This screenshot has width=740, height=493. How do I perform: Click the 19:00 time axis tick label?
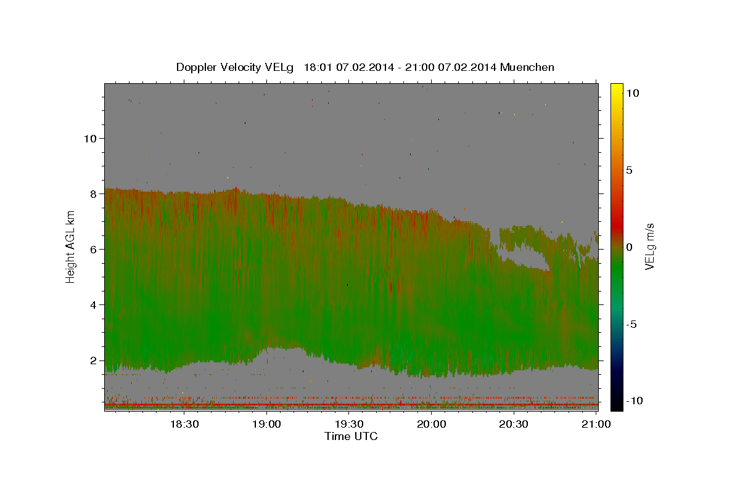[266, 424]
